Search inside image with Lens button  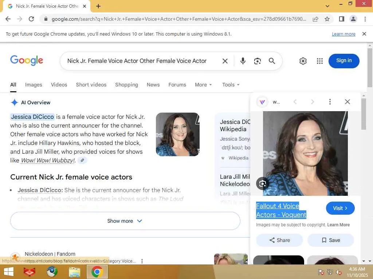[x=262, y=183]
